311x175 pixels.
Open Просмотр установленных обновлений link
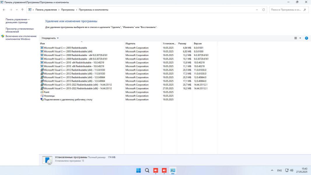20,30
